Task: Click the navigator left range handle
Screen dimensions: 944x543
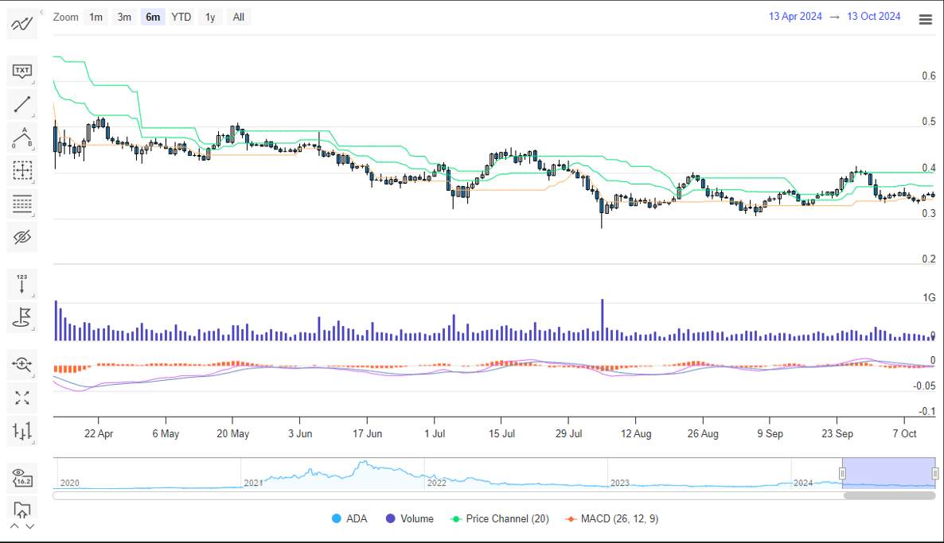Action: coord(842,474)
